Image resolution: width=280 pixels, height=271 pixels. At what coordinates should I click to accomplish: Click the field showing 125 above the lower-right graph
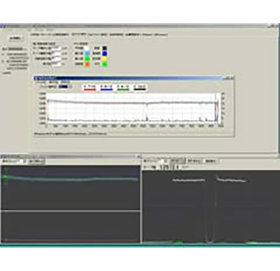[164, 167]
